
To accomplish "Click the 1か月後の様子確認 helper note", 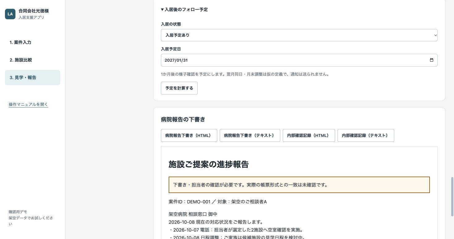I will point(245,74).
